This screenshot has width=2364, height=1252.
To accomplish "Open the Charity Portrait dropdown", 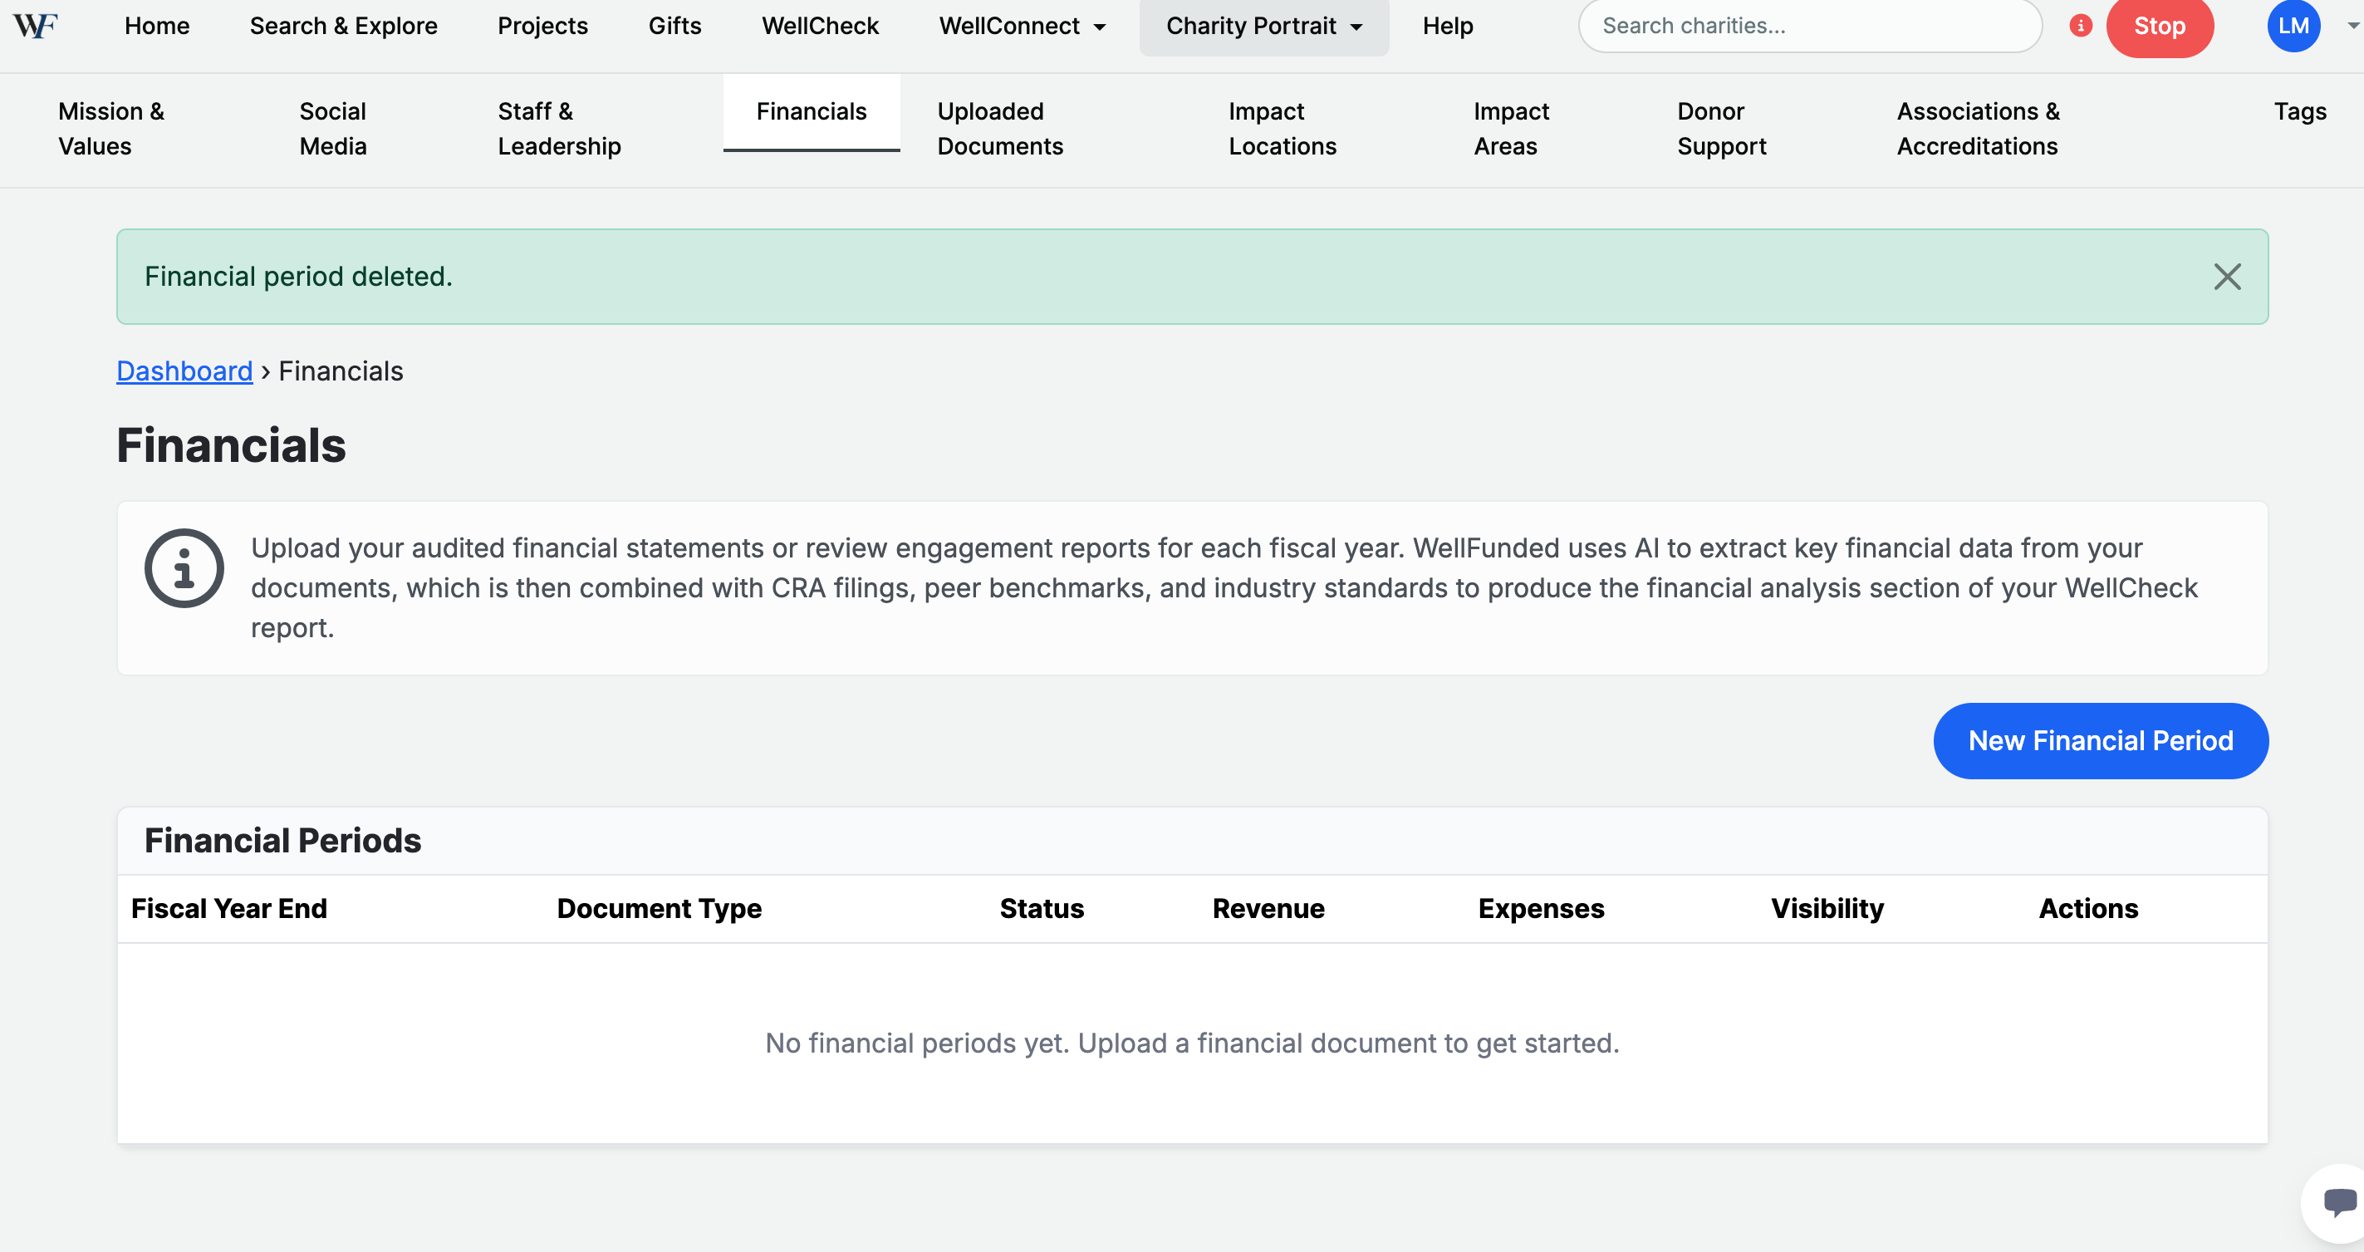I will 1263,26.
